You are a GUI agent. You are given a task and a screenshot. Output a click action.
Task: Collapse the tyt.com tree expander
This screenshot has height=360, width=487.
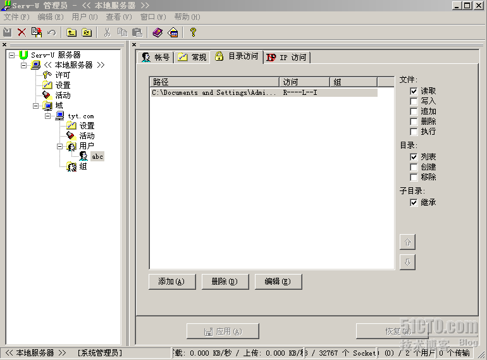47,116
